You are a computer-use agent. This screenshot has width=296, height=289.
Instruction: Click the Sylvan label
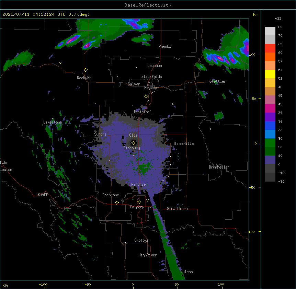point(134,84)
